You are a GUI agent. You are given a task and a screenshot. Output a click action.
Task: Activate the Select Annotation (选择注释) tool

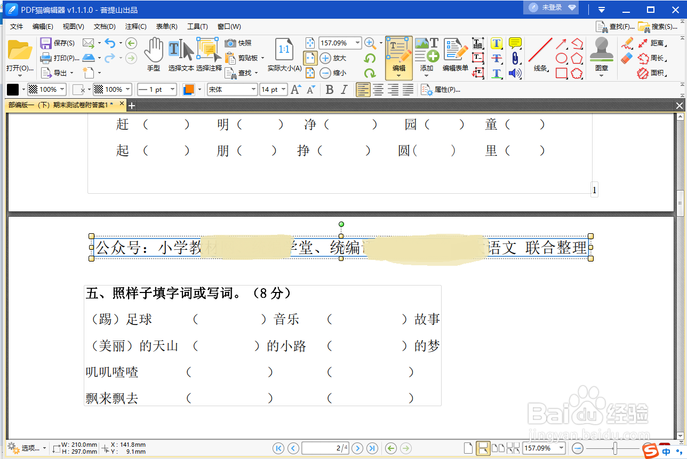pyautogui.click(x=209, y=54)
